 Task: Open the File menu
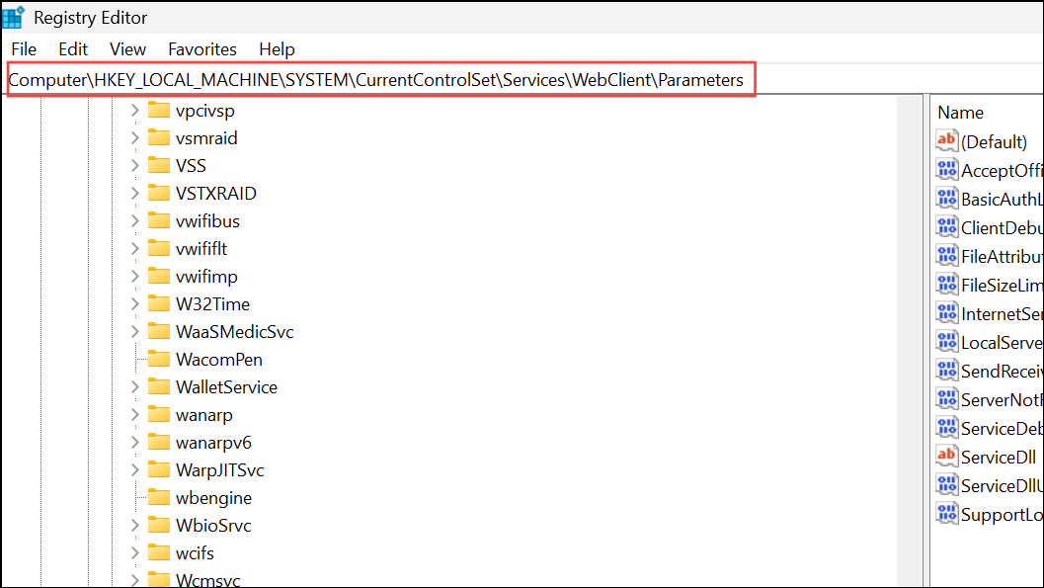24,49
